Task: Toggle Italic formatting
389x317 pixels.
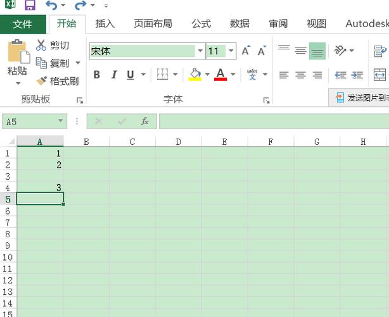Action: click(x=114, y=75)
